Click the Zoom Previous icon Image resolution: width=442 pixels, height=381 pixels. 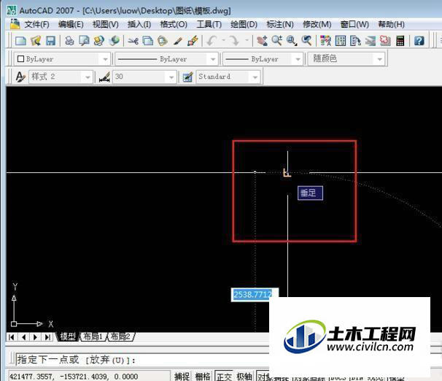(306, 41)
